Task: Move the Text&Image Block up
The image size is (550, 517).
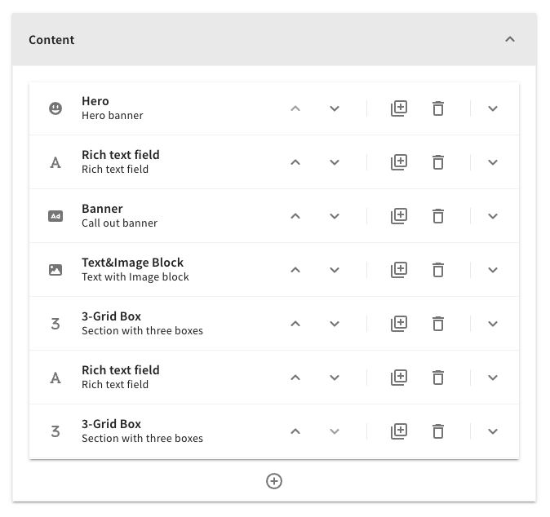Action: pyautogui.click(x=295, y=270)
